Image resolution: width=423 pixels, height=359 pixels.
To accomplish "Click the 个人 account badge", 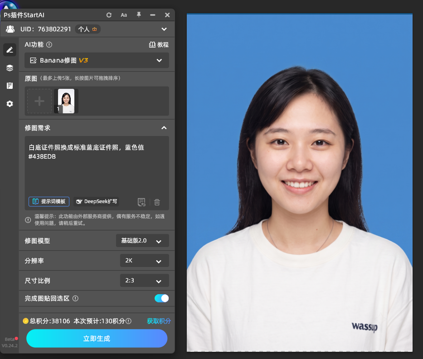I will click(88, 29).
